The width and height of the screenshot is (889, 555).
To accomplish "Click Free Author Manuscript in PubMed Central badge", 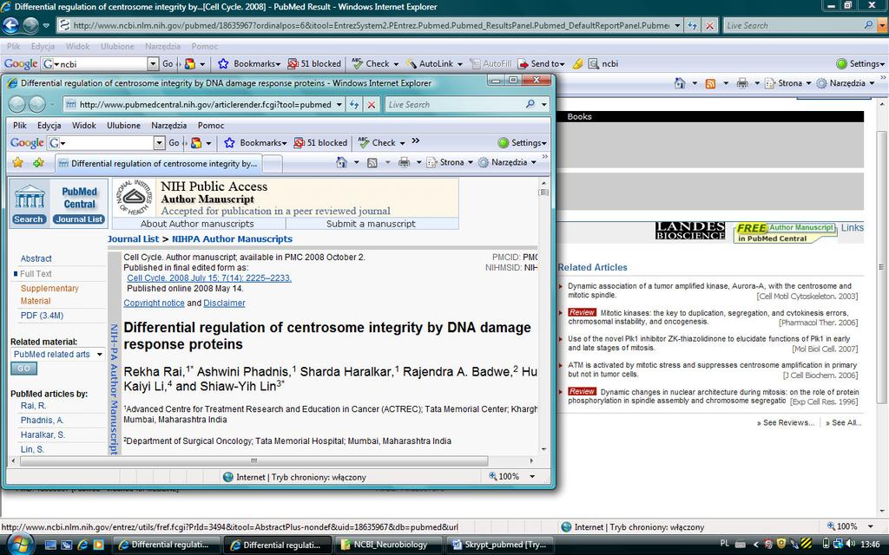I will point(785,232).
